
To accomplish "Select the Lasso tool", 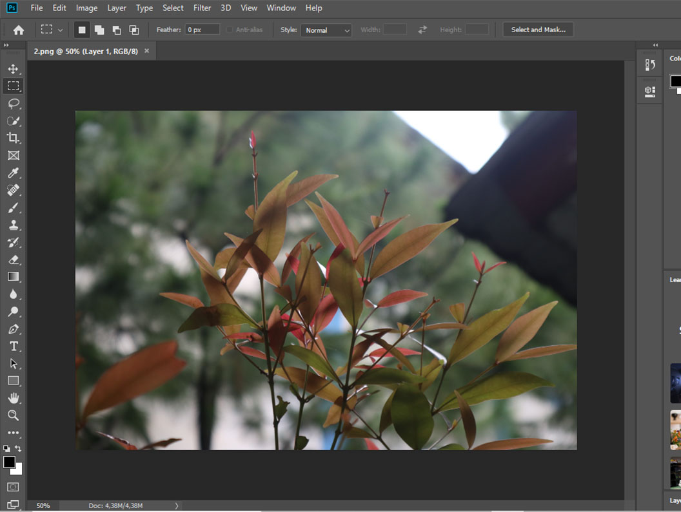I will 13,104.
